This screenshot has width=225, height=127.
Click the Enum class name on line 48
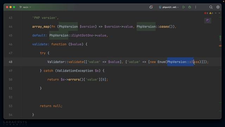pos(161,62)
